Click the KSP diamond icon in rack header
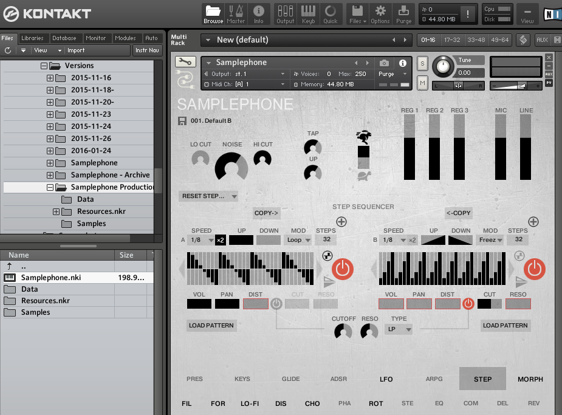This screenshot has width=562, height=415. pos(523,39)
